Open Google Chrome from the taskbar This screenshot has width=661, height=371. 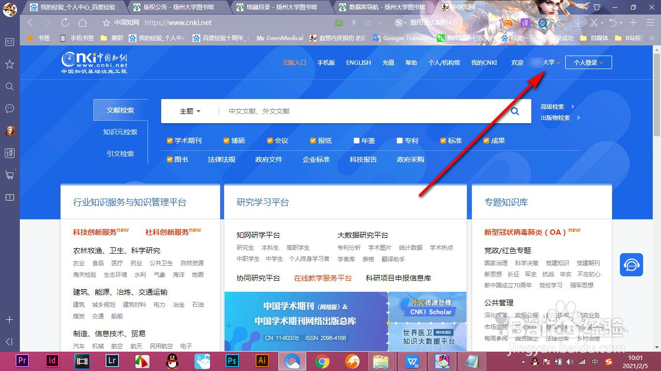point(322,361)
